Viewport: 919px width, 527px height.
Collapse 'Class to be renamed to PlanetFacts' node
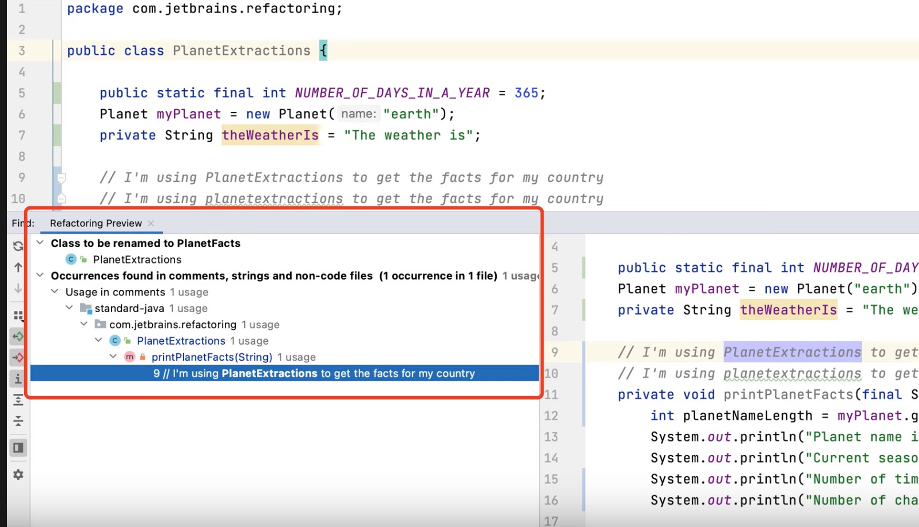pos(40,242)
